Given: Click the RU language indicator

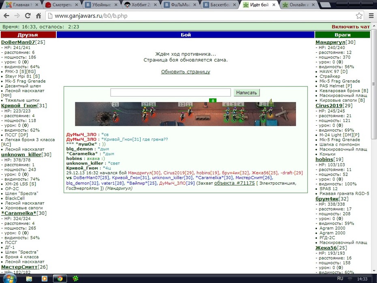Looking at the screenshot, I should 340,279.
